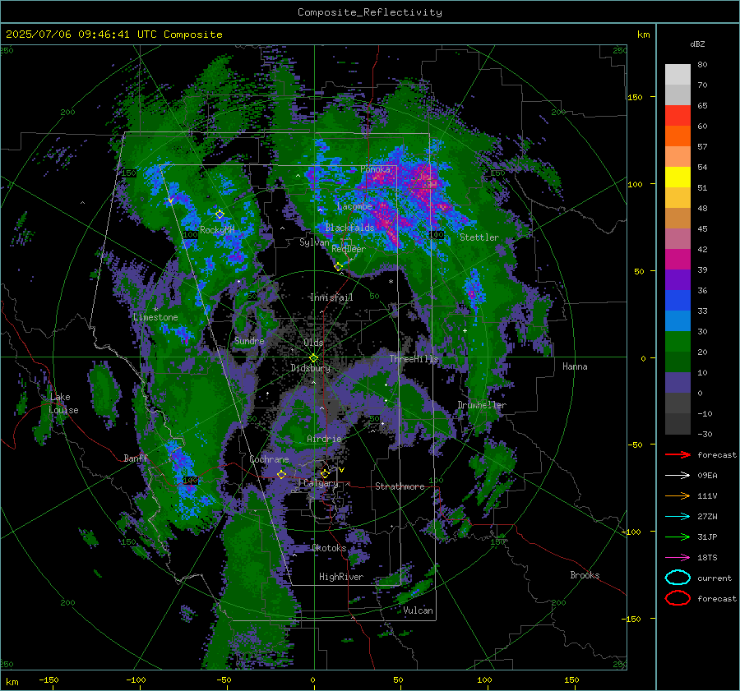Viewport: 740px width, 691px height.
Task: Click the Lacombe city label
Action: (x=354, y=206)
